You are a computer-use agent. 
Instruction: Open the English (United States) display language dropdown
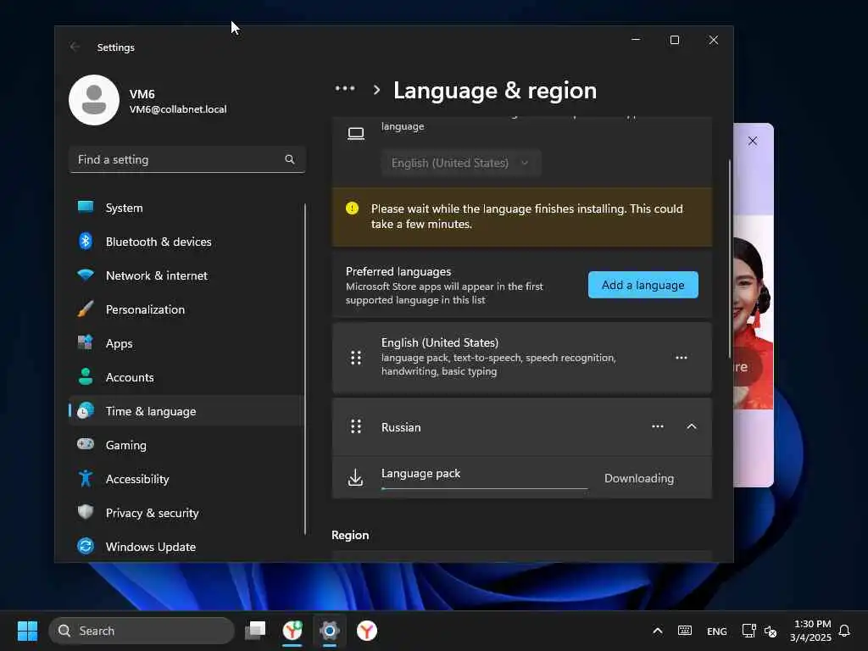pos(461,163)
